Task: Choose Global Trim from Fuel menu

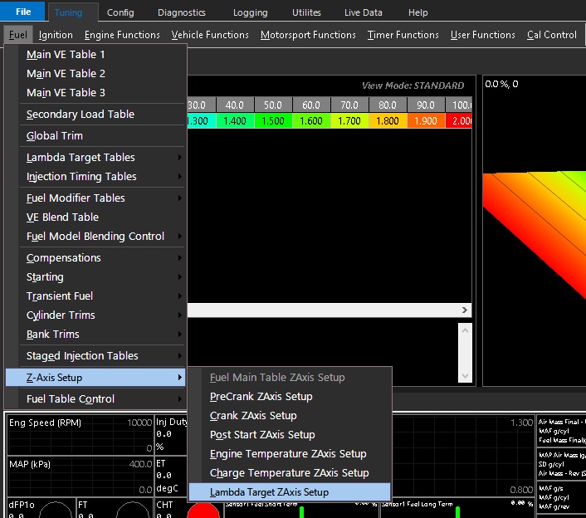Action: pyautogui.click(x=55, y=136)
